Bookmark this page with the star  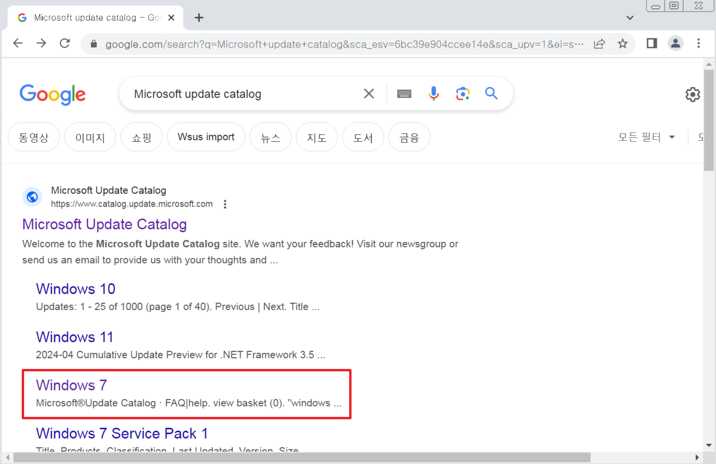[622, 44]
